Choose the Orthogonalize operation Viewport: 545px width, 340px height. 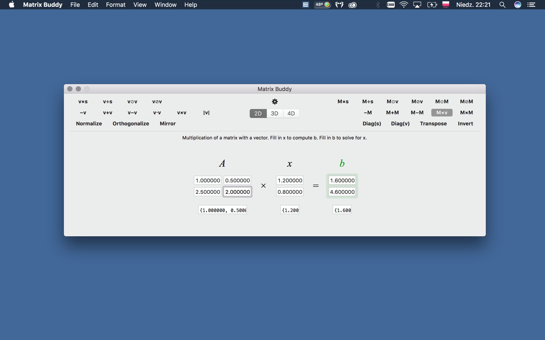(x=131, y=124)
